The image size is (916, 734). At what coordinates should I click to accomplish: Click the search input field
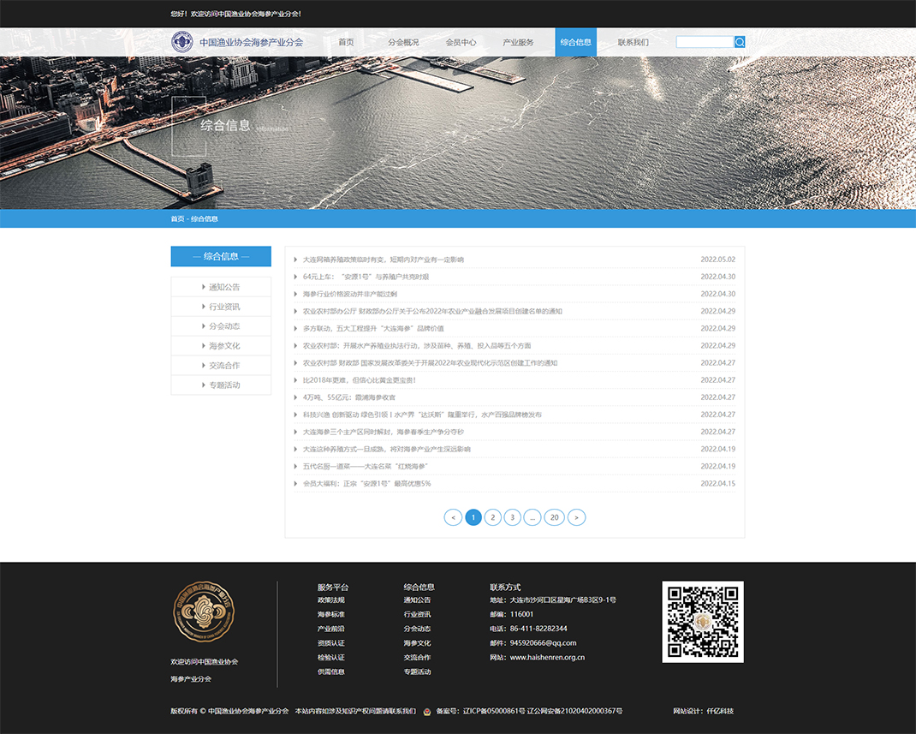click(x=705, y=42)
